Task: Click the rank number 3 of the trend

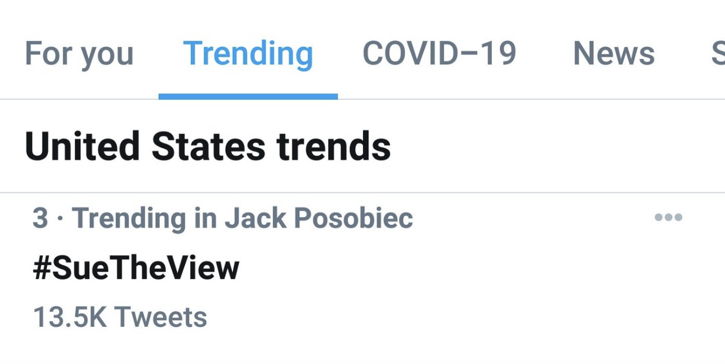Action: point(40,218)
